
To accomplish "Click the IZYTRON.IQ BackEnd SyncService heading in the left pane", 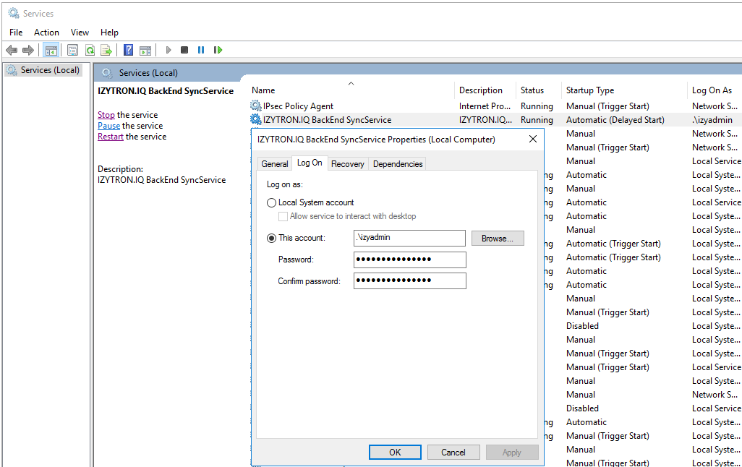I will [x=166, y=91].
